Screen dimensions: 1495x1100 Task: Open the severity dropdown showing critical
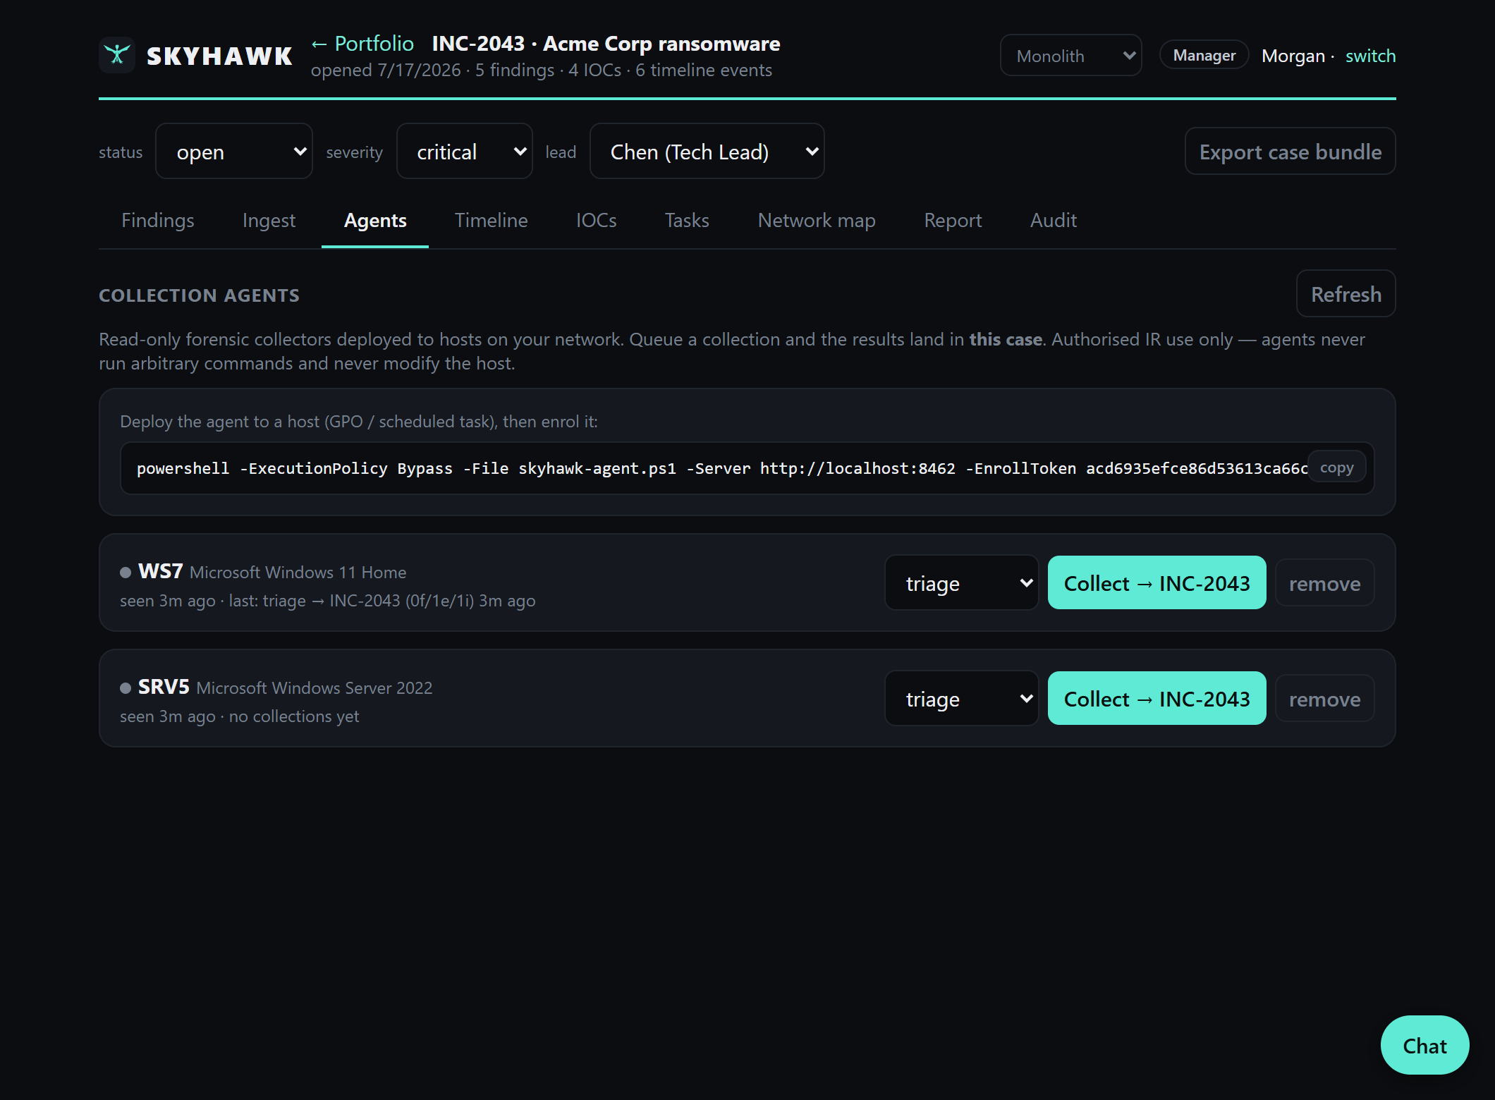(465, 152)
